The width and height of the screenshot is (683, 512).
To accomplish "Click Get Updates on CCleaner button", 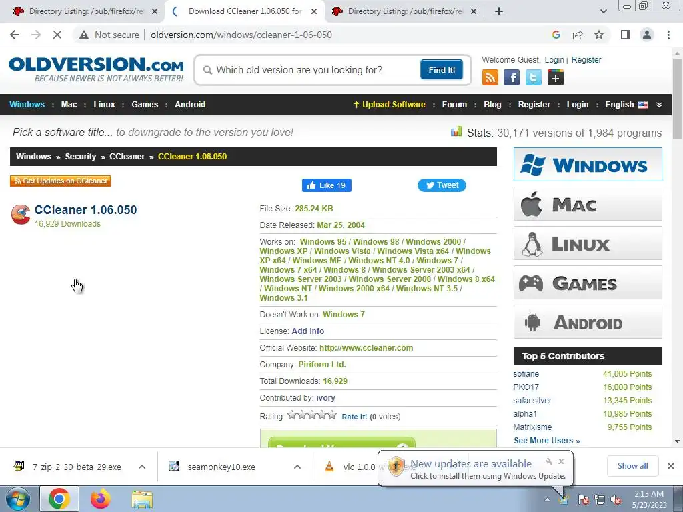I will pos(61,181).
